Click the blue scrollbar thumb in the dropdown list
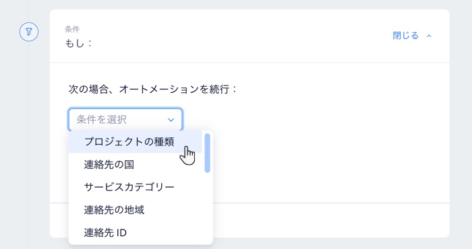Screen dimensions: 472x249 coord(207,153)
